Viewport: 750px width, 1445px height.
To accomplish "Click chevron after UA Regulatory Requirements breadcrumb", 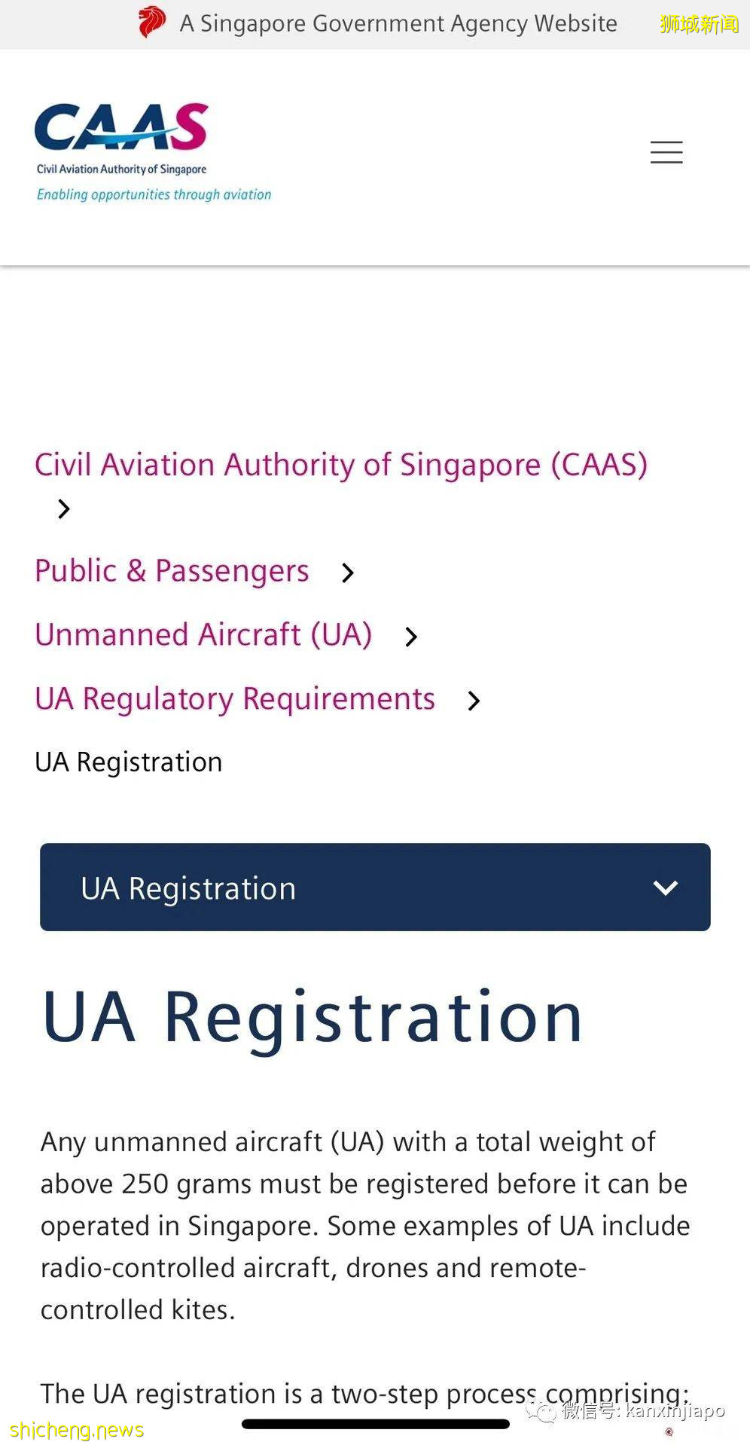I will point(474,701).
